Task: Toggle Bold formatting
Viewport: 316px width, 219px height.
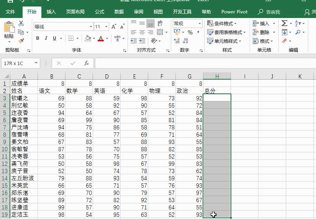Action: pos(38,38)
